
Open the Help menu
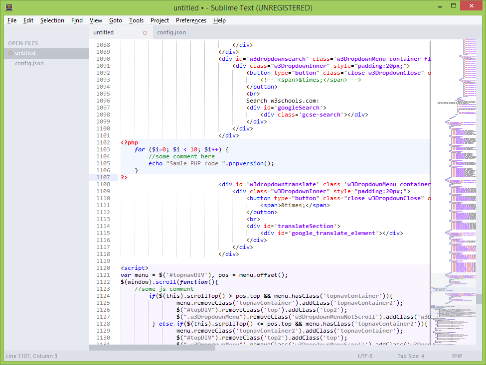pos(219,20)
